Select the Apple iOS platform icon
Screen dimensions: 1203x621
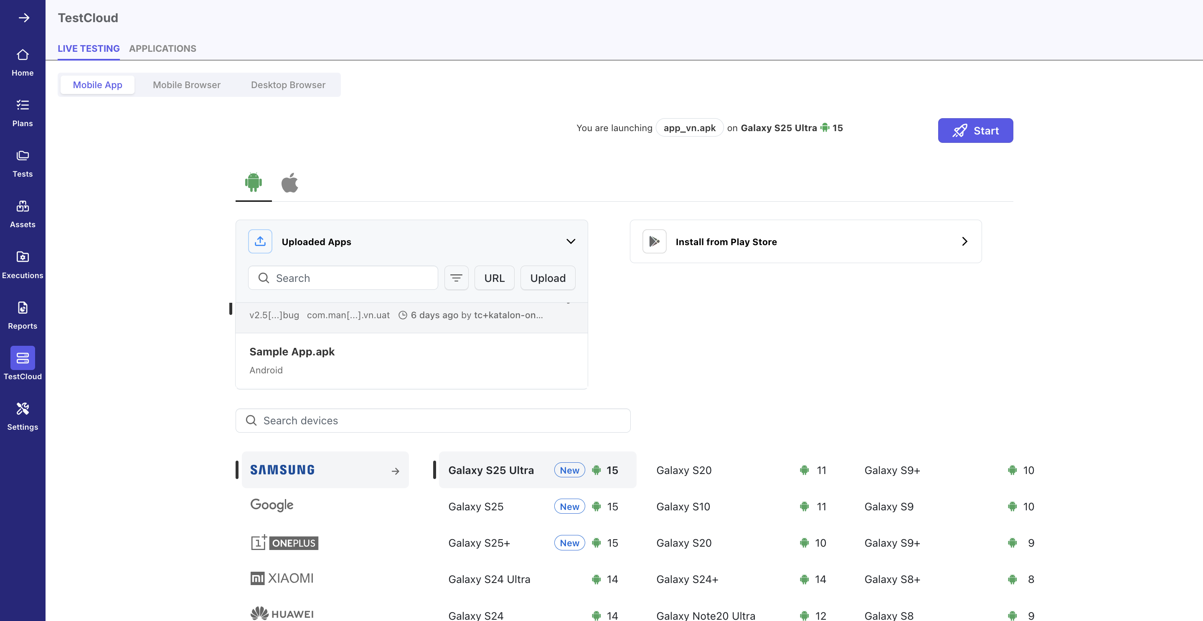[289, 182]
